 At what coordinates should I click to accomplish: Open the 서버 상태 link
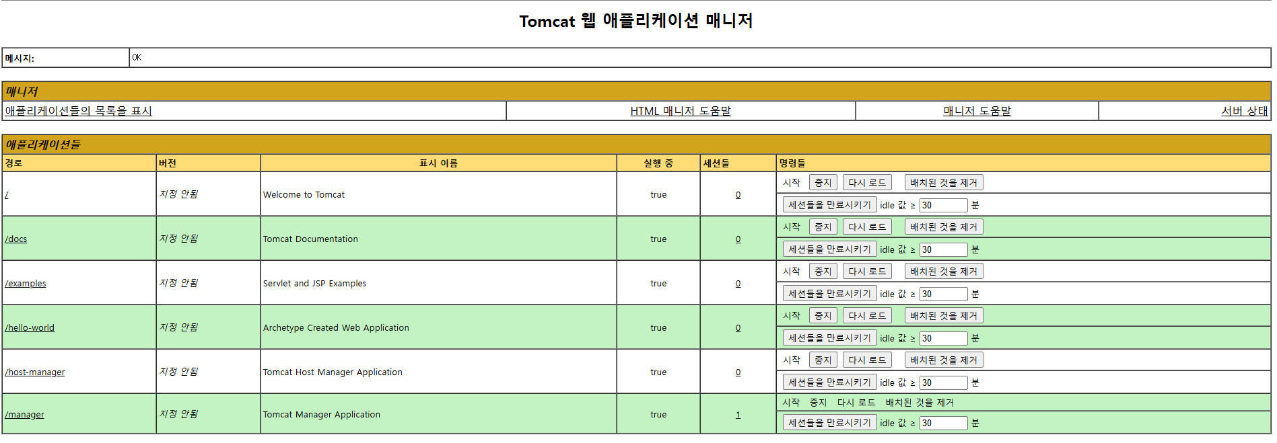pyautogui.click(x=1245, y=111)
